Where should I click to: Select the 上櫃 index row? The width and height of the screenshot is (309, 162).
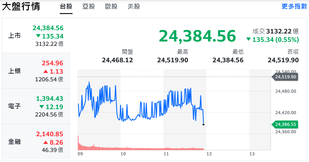coord(36,71)
